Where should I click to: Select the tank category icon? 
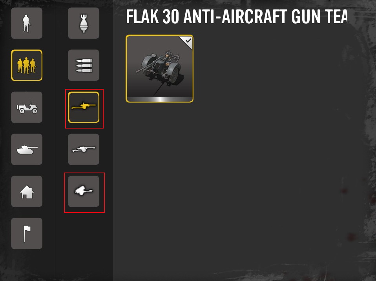point(27,149)
